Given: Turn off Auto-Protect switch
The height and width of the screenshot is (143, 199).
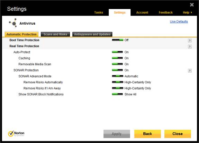Looking at the screenshot, I should [117, 52].
